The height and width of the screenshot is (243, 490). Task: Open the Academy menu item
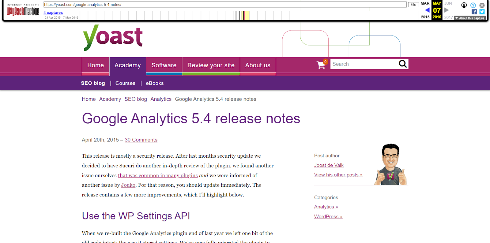tap(128, 65)
